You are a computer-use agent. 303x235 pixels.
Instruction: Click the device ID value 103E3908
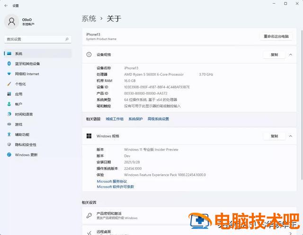(x=157, y=87)
